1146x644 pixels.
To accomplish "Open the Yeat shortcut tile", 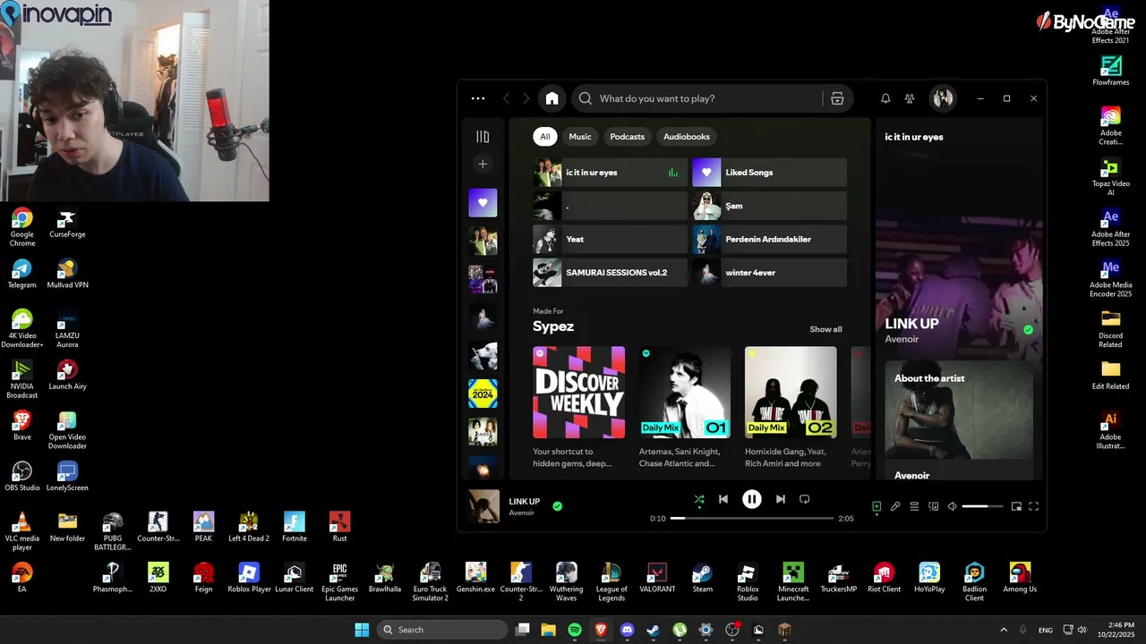I will coord(610,239).
